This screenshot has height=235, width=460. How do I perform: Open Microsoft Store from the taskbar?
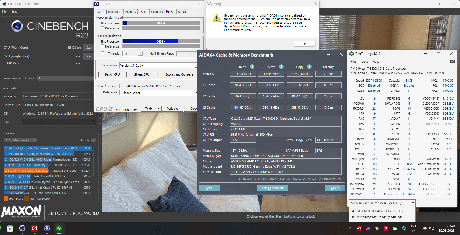click(10, 228)
